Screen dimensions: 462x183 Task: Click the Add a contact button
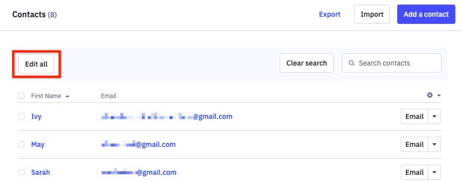pos(426,14)
